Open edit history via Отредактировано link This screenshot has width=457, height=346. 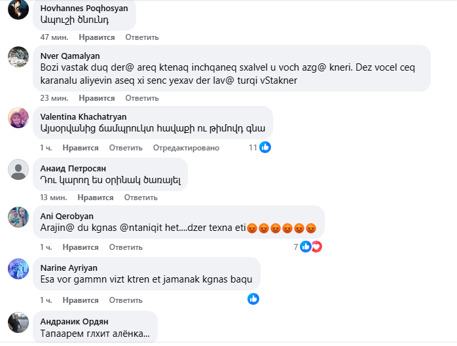click(186, 148)
